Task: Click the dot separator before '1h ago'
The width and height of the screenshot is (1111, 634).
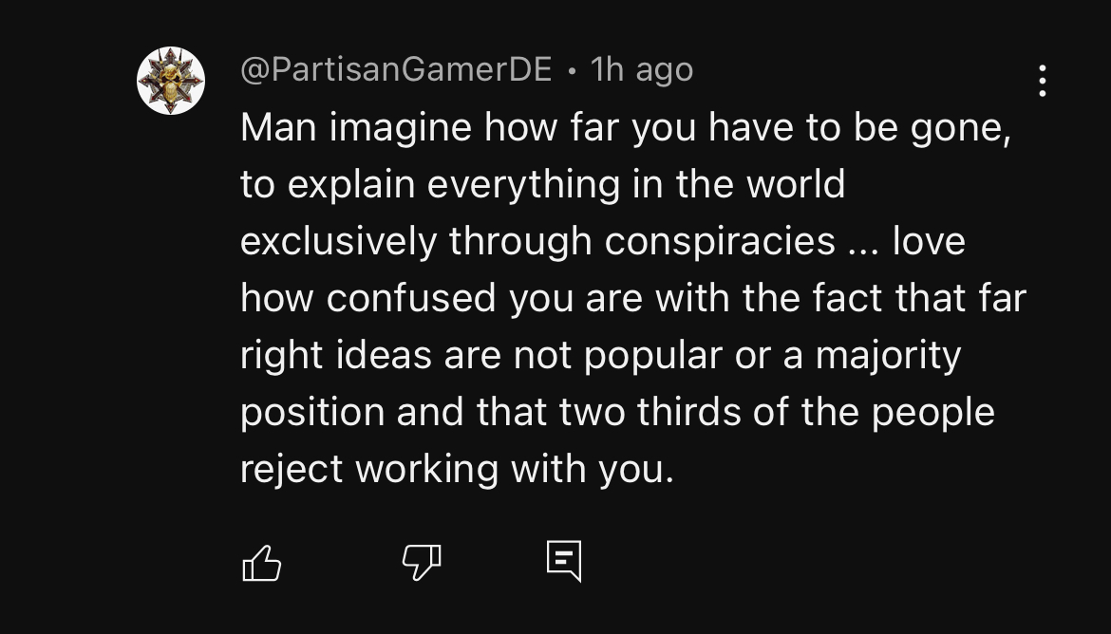Action: point(572,71)
